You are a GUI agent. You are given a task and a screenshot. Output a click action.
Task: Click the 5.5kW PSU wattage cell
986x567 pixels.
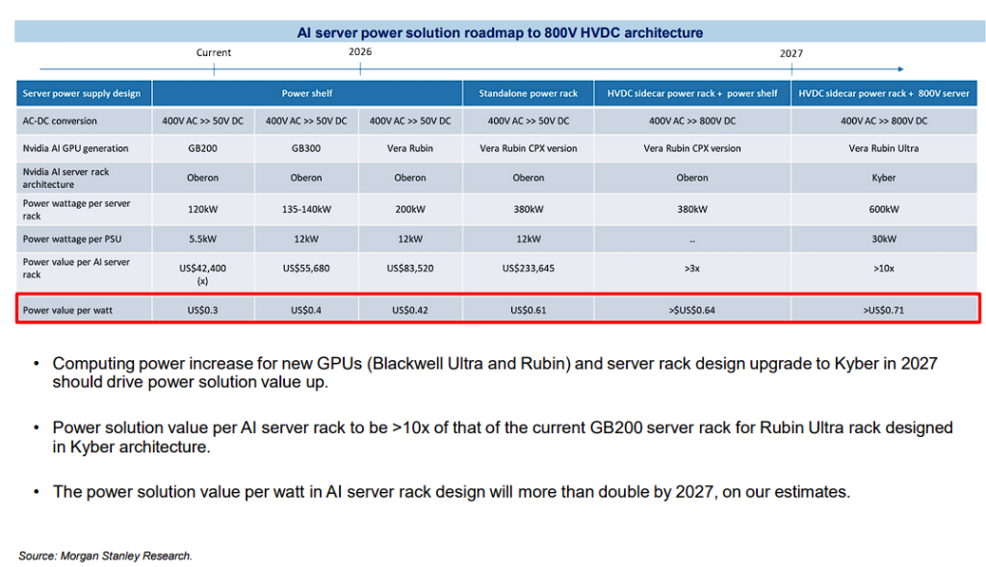point(202,239)
